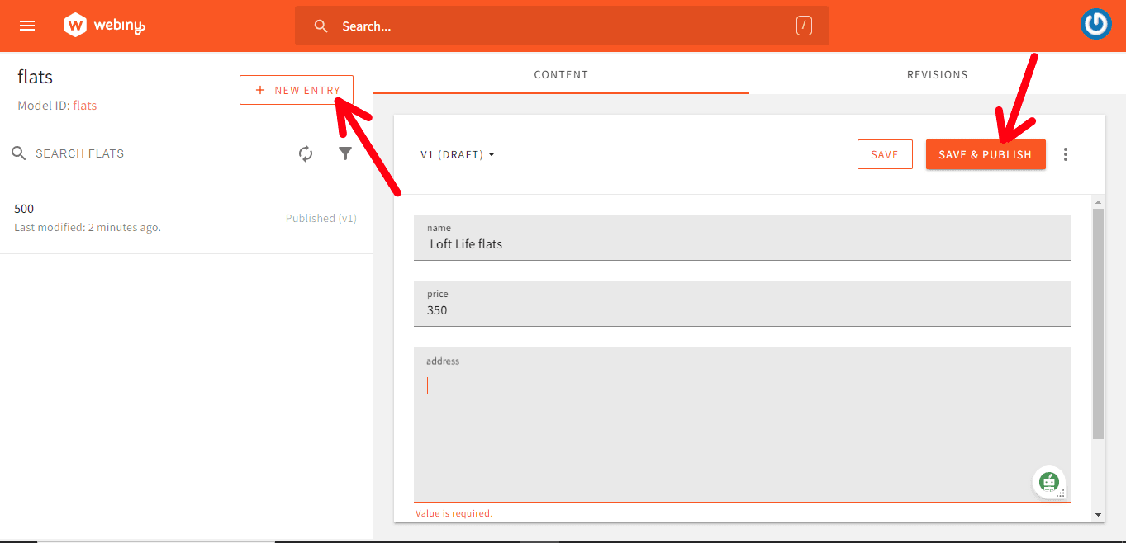
Task: Expand the V1 (Draft) revision dropdown
Action: click(x=458, y=154)
